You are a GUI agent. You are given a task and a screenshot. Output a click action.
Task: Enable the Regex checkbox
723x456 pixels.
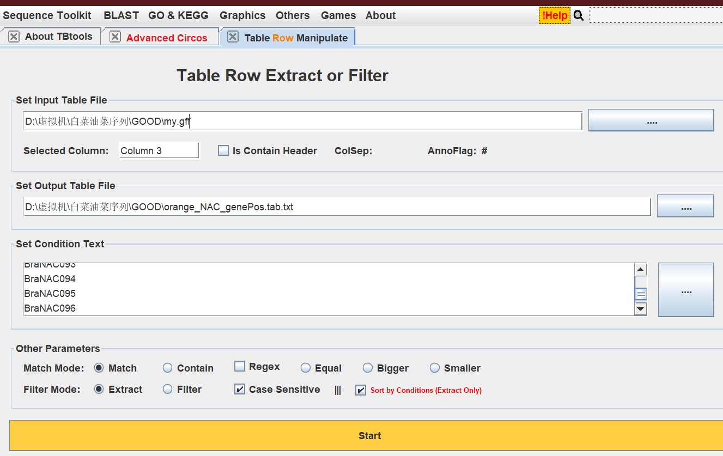[x=240, y=366]
